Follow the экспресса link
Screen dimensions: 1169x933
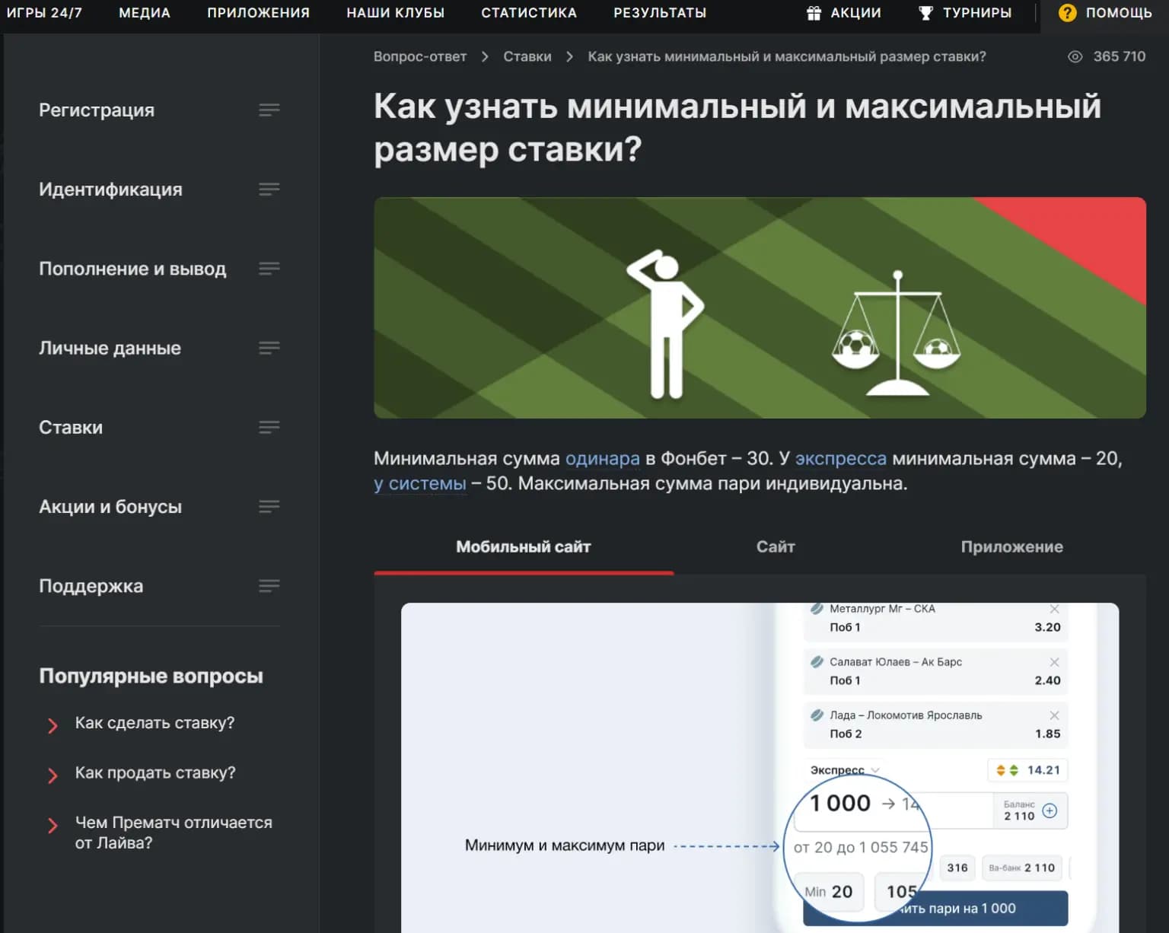click(841, 458)
